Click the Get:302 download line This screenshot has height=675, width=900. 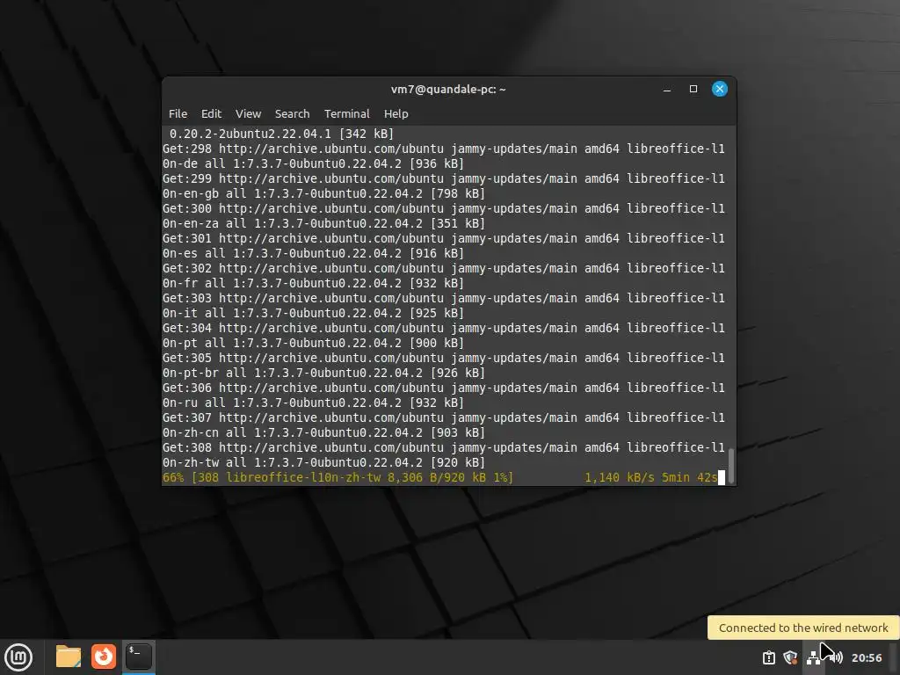[x=443, y=268]
